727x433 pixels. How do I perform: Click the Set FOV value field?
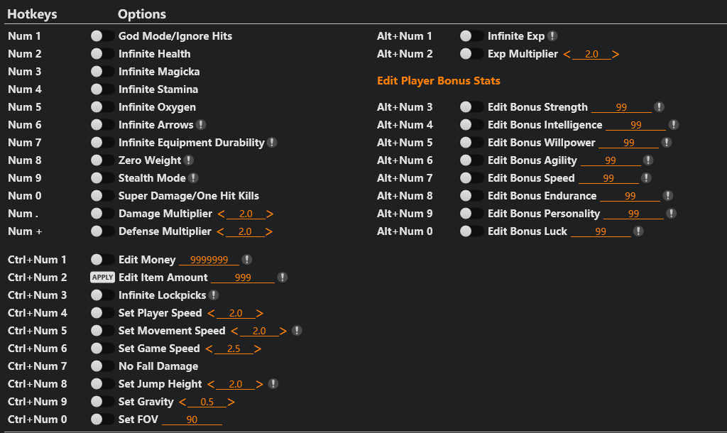pyautogui.click(x=192, y=420)
